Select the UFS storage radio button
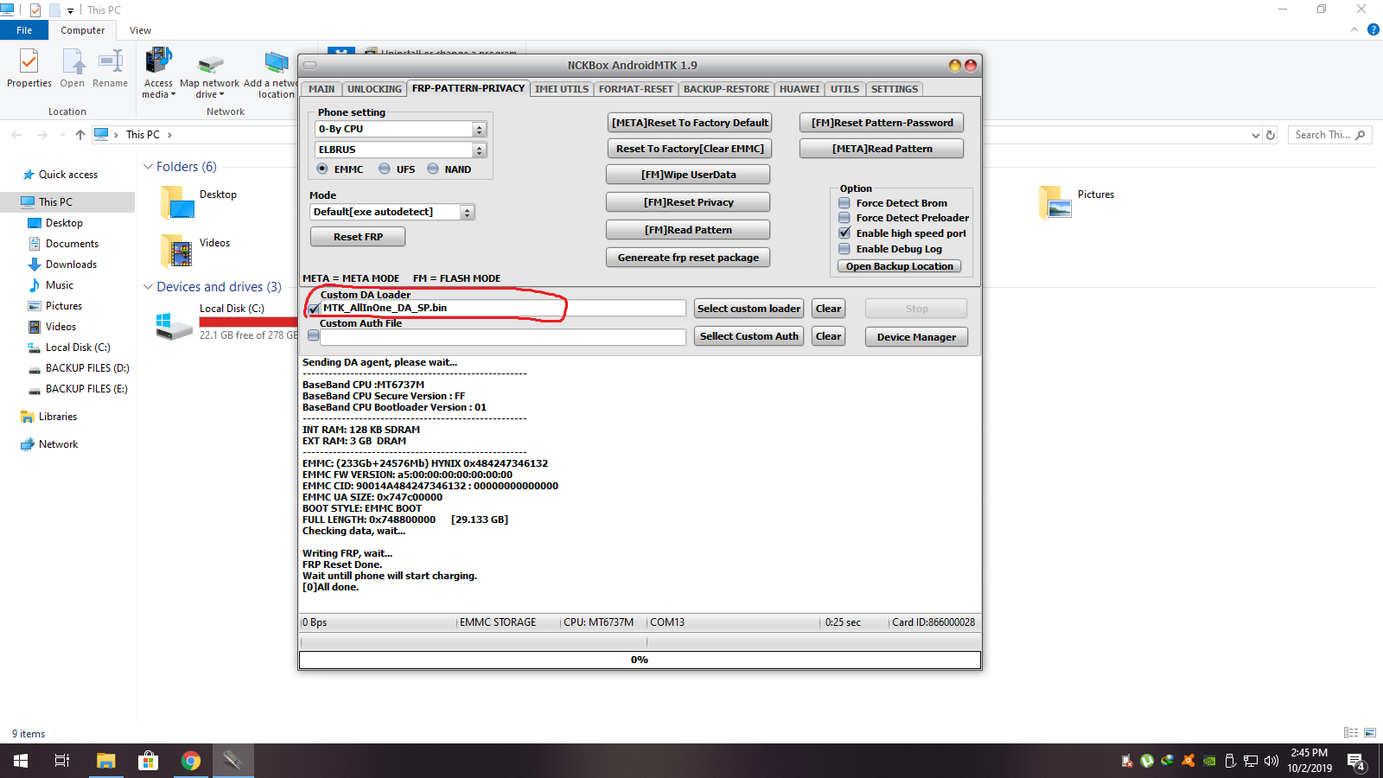 [385, 169]
